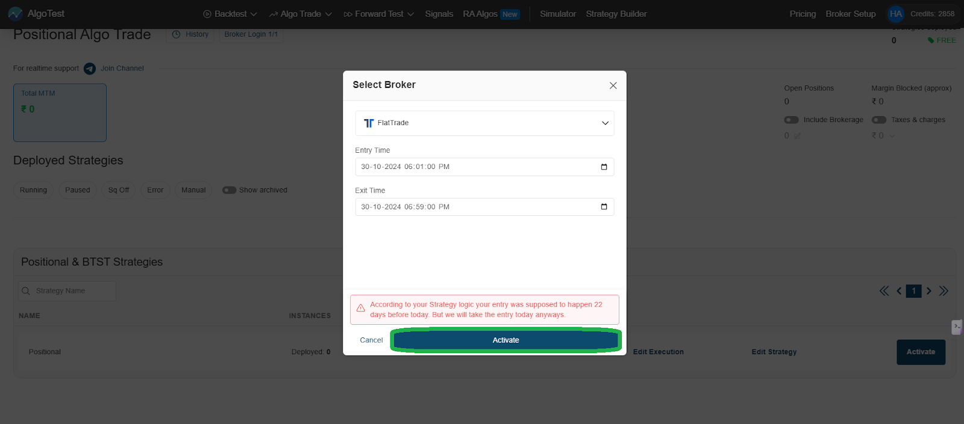The width and height of the screenshot is (964, 424).
Task: Open the Pricing page
Action: (x=803, y=14)
